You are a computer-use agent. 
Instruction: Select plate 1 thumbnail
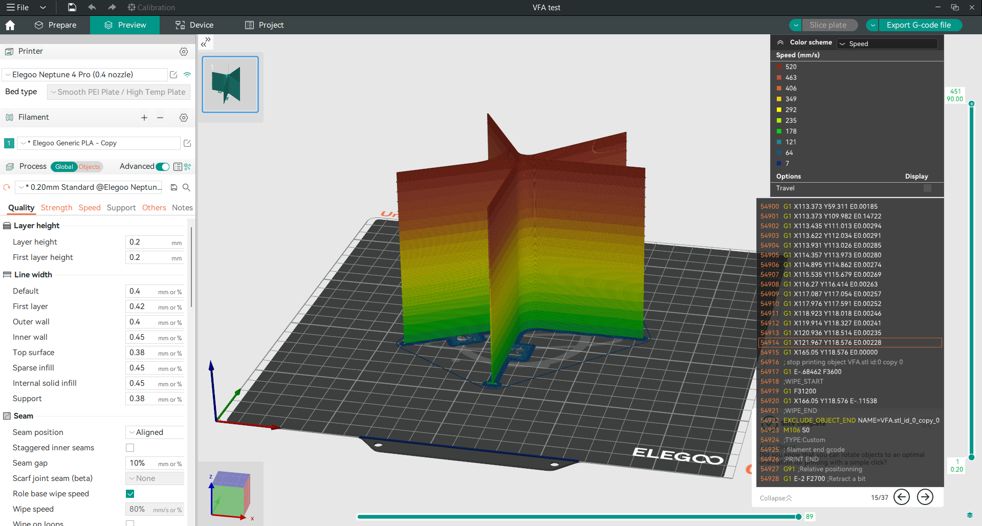click(x=230, y=84)
